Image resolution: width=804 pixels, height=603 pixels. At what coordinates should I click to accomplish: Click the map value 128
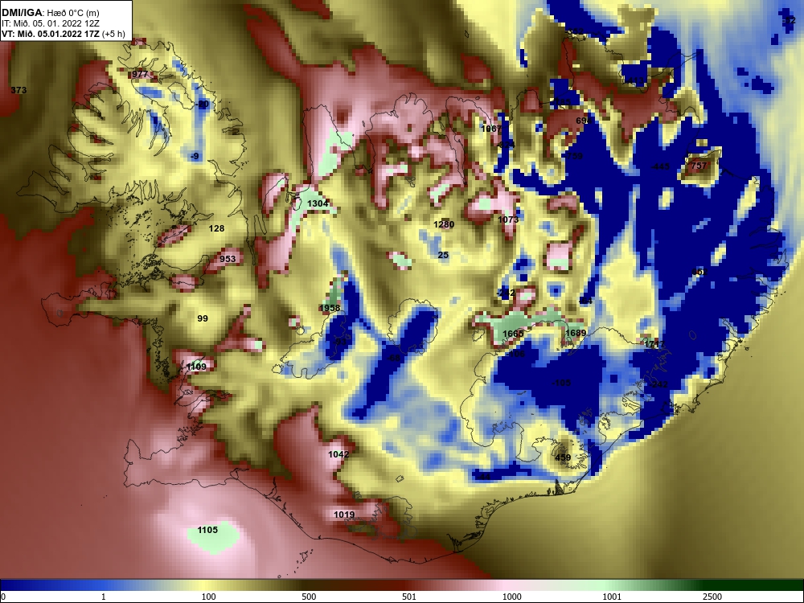click(217, 228)
